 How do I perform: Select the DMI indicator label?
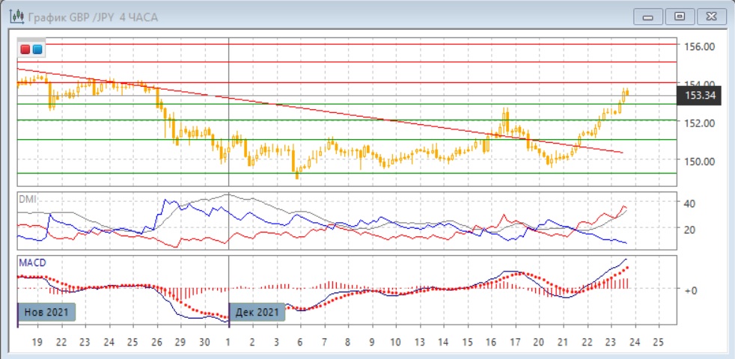pyautogui.click(x=27, y=199)
